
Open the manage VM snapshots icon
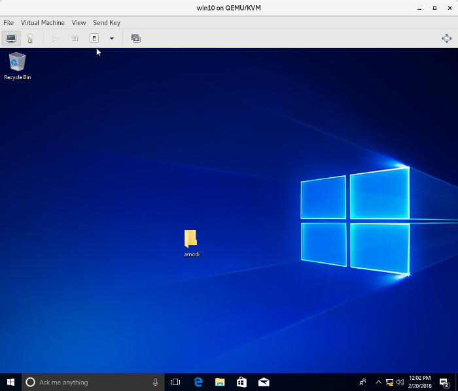click(135, 39)
